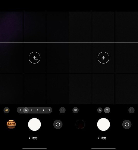Switch camera with right flip icon
This screenshot has height=150, width=138.
[127, 124]
